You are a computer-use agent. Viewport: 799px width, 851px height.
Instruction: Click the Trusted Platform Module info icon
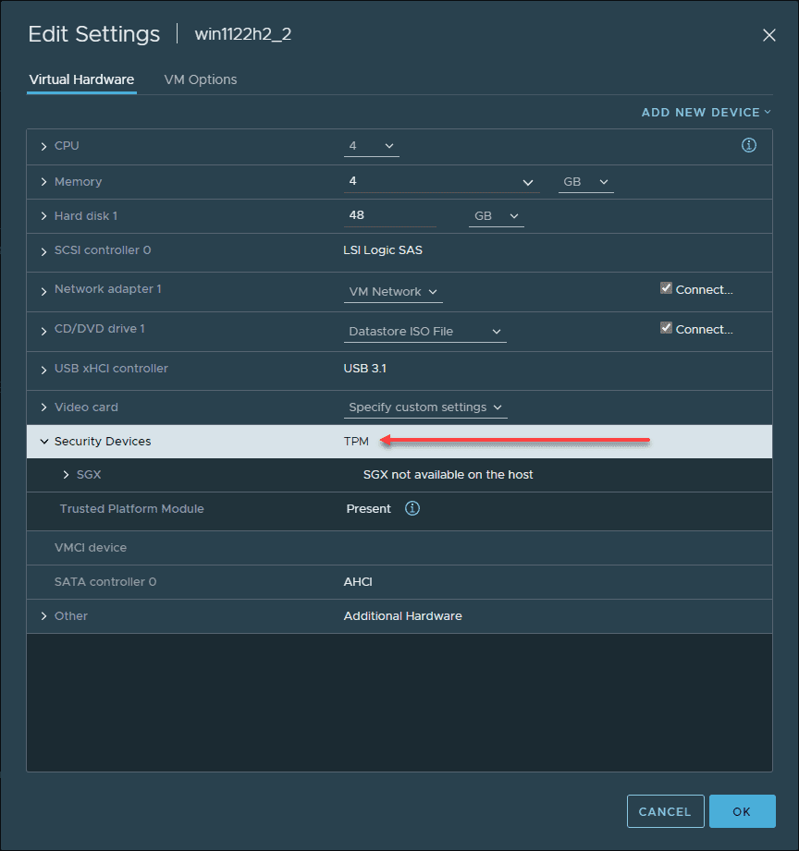click(x=412, y=508)
